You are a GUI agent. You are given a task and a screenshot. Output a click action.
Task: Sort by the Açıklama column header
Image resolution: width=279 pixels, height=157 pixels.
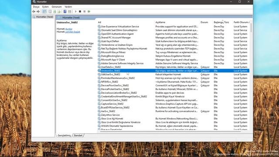pos(160,22)
